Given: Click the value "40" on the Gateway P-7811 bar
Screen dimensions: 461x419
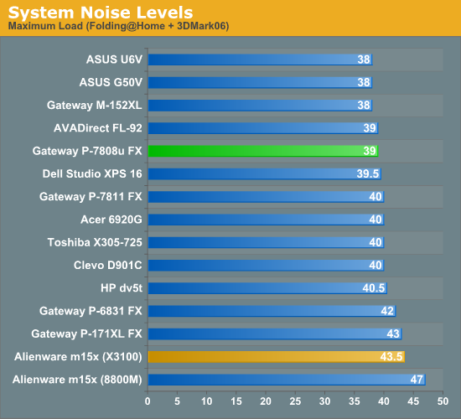Looking at the screenshot, I should click(x=376, y=197).
